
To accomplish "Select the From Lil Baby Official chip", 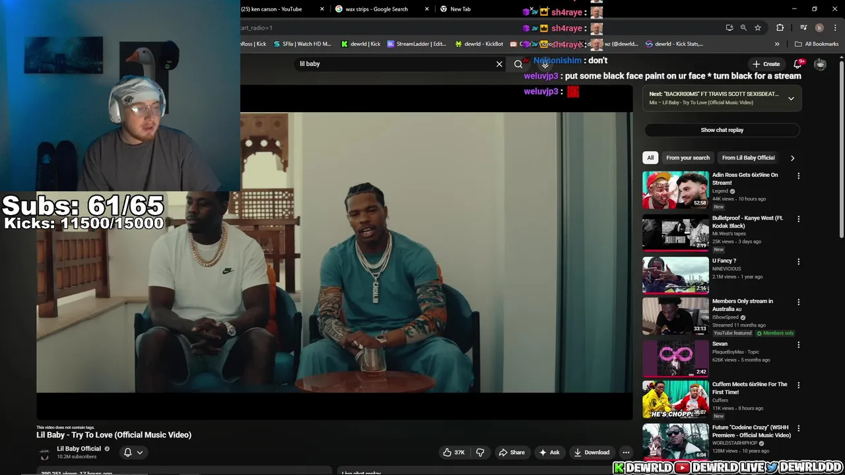I will [748, 158].
